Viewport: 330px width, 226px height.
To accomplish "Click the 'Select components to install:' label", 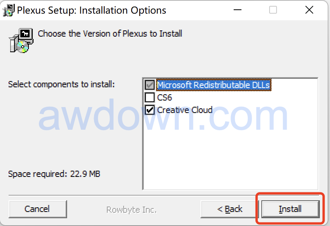I will tap(61, 84).
